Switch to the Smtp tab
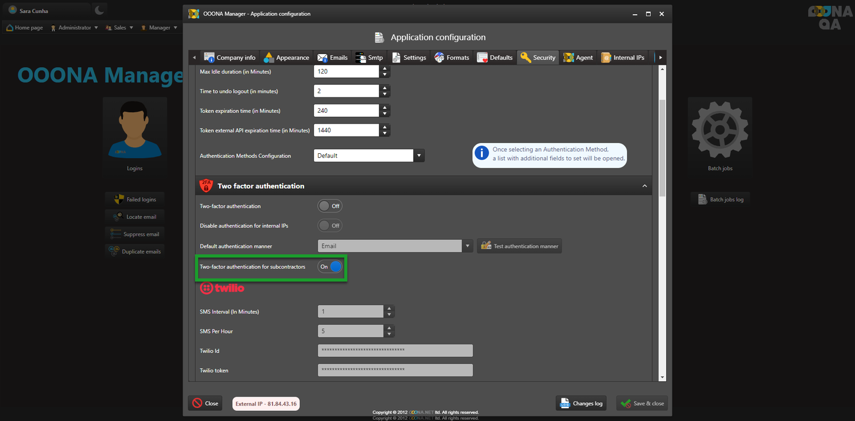The image size is (855, 421). (x=369, y=58)
